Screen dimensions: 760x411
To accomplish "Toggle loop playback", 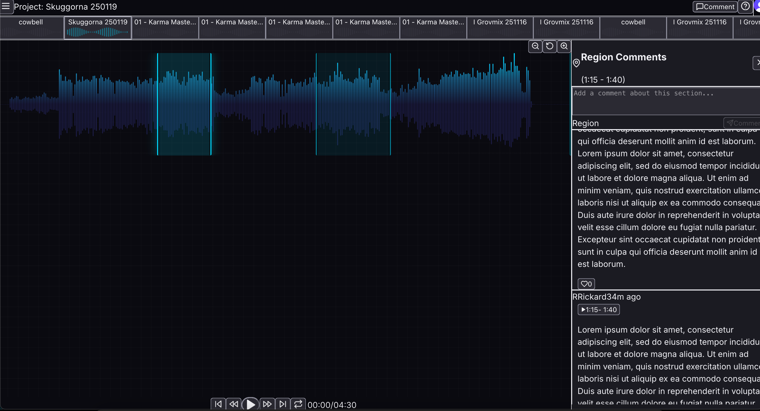I will pyautogui.click(x=298, y=404).
